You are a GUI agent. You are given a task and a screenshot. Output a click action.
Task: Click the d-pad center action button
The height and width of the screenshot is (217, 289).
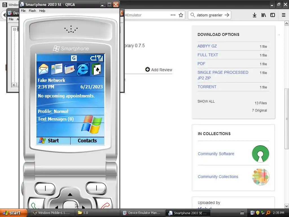70,205
